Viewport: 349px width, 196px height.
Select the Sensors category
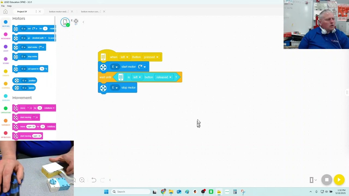[6, 97]
